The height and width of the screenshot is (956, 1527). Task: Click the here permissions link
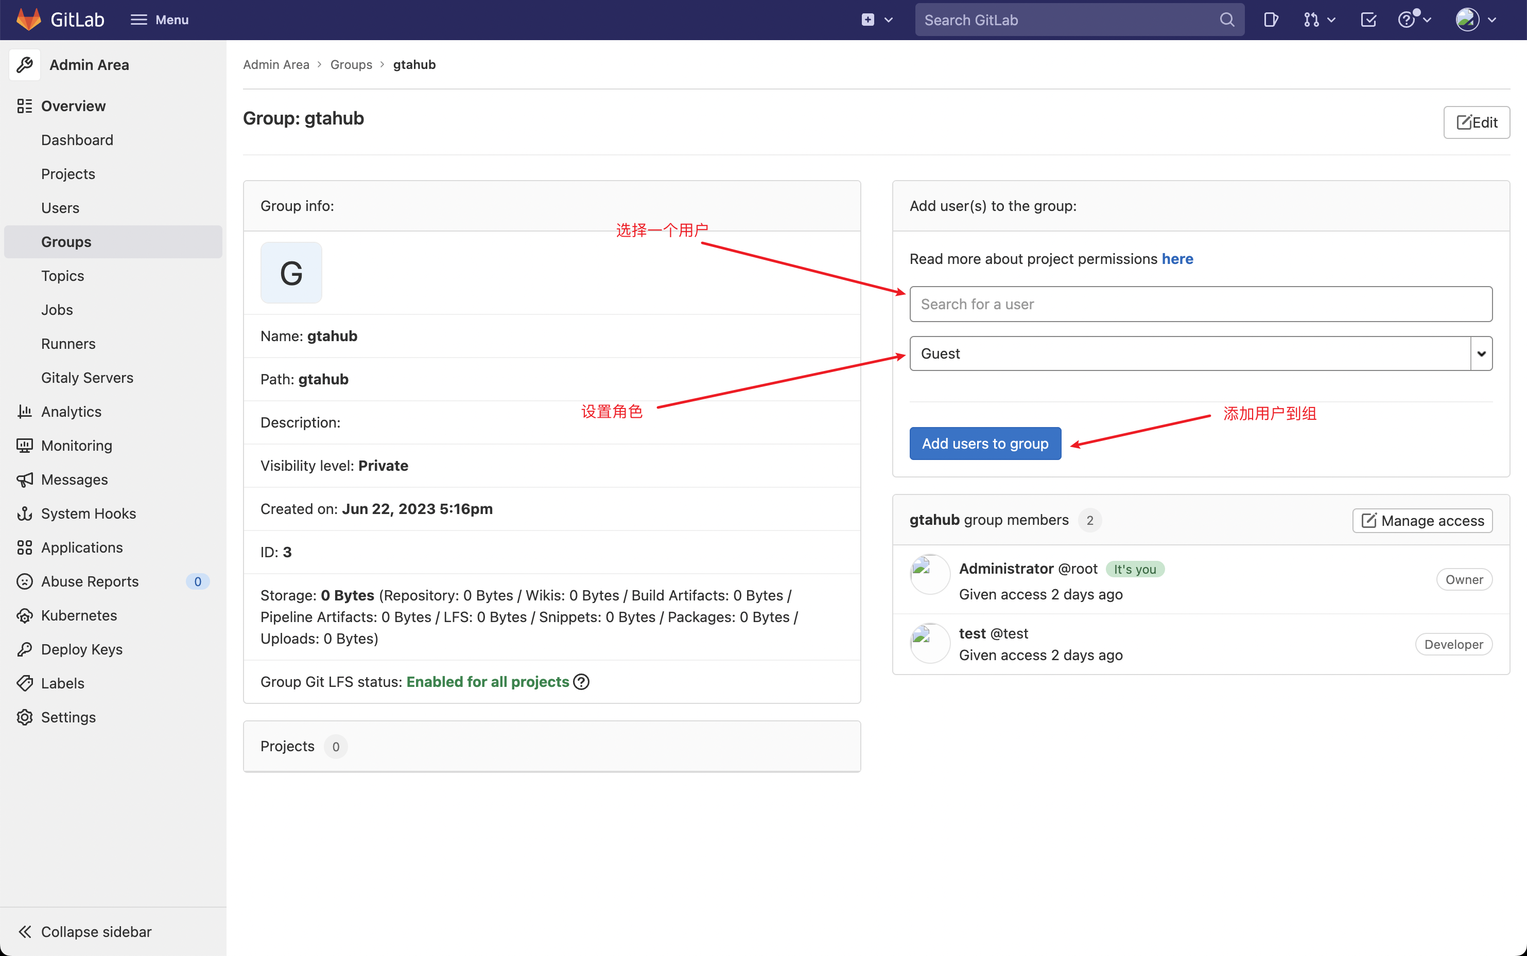click(1178, 258)
